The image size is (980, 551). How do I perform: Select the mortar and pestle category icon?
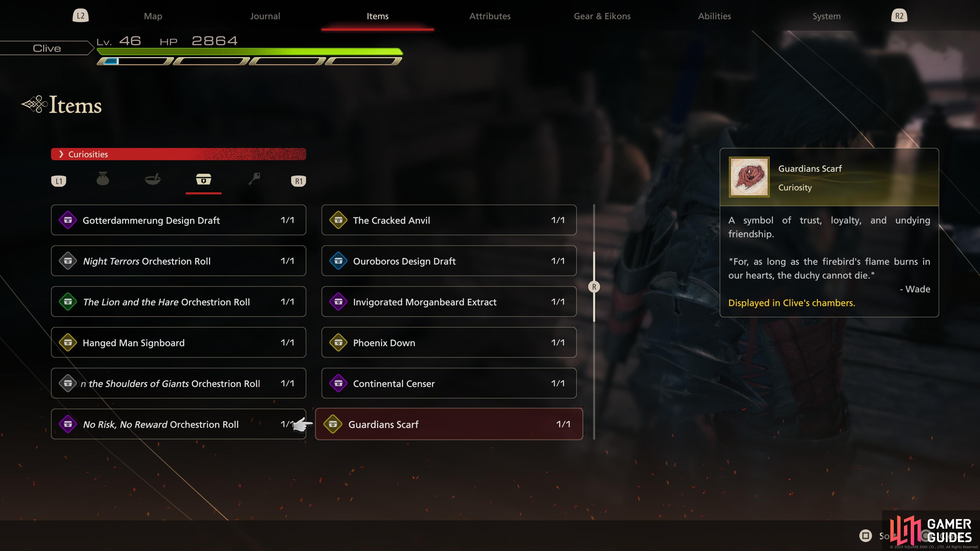pyautogui.click(x=153, y=179)
